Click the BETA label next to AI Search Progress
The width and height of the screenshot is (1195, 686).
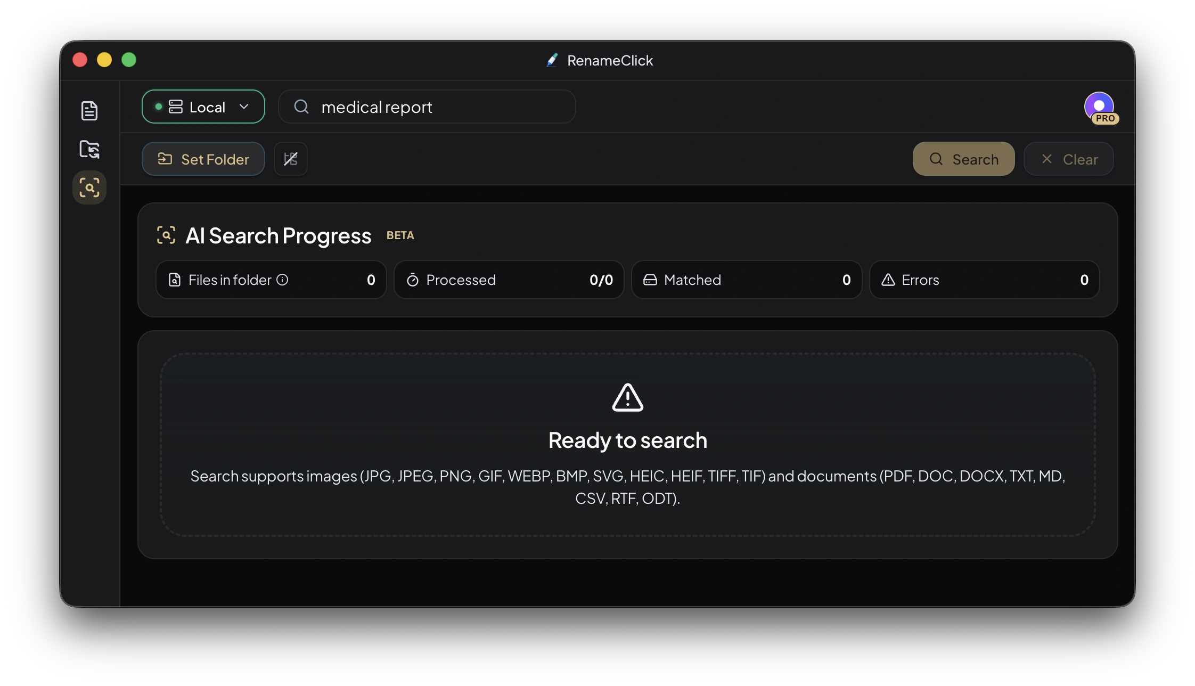pos(400,235)
